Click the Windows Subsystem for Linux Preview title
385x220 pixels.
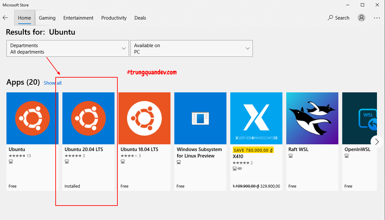coord(199,152)
